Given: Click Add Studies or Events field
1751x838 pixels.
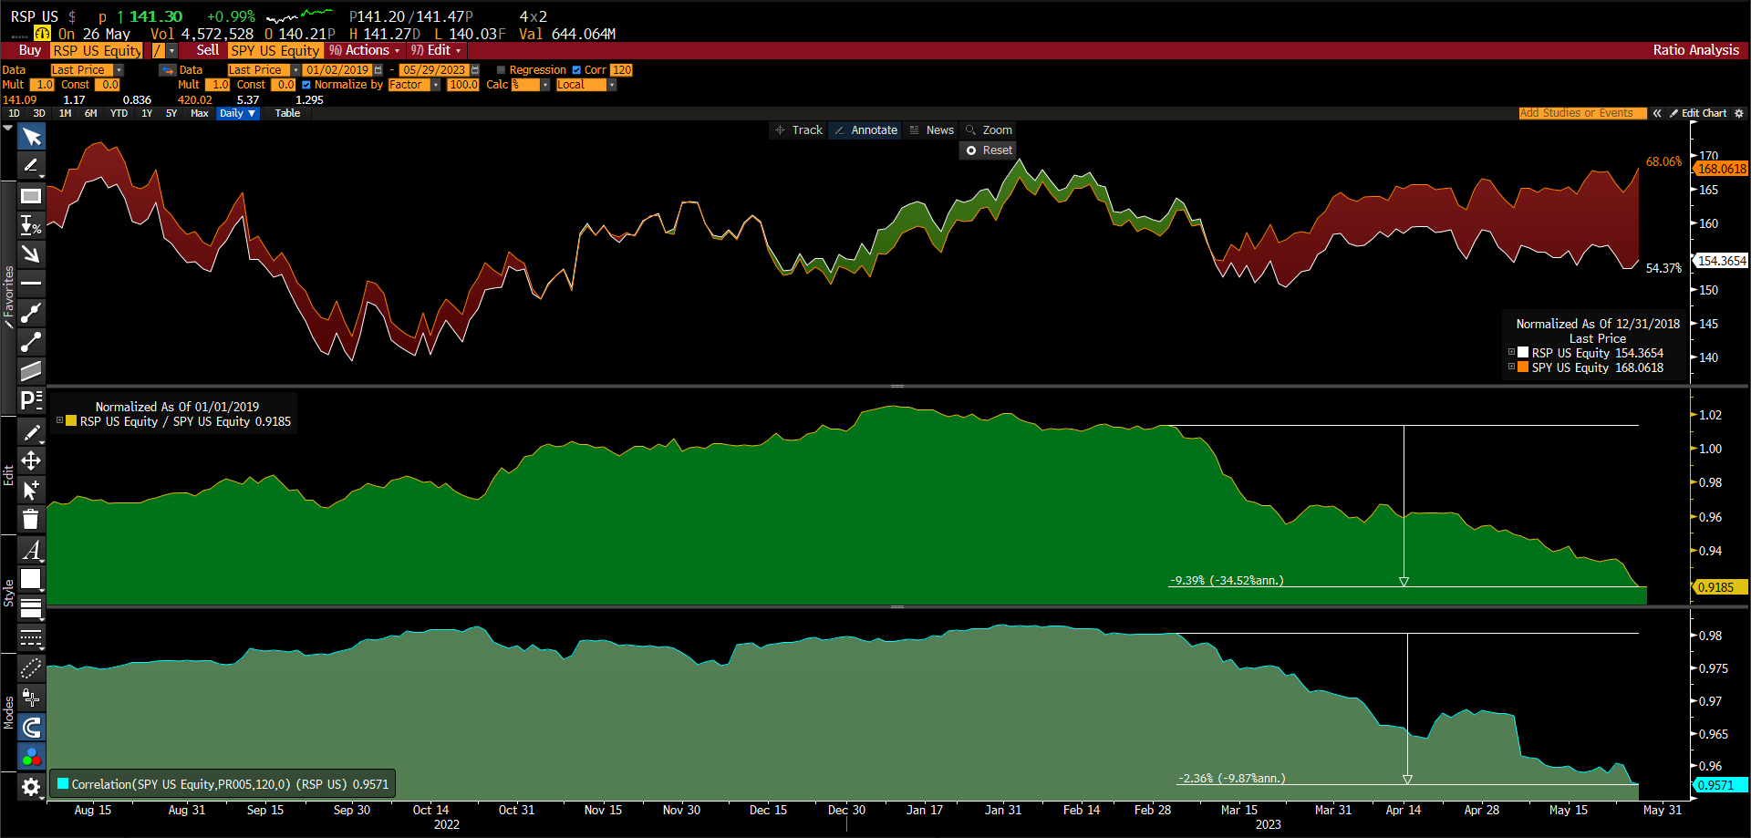Looking at the screenshot, I should pyautogui.click(x=1582, y=114).
